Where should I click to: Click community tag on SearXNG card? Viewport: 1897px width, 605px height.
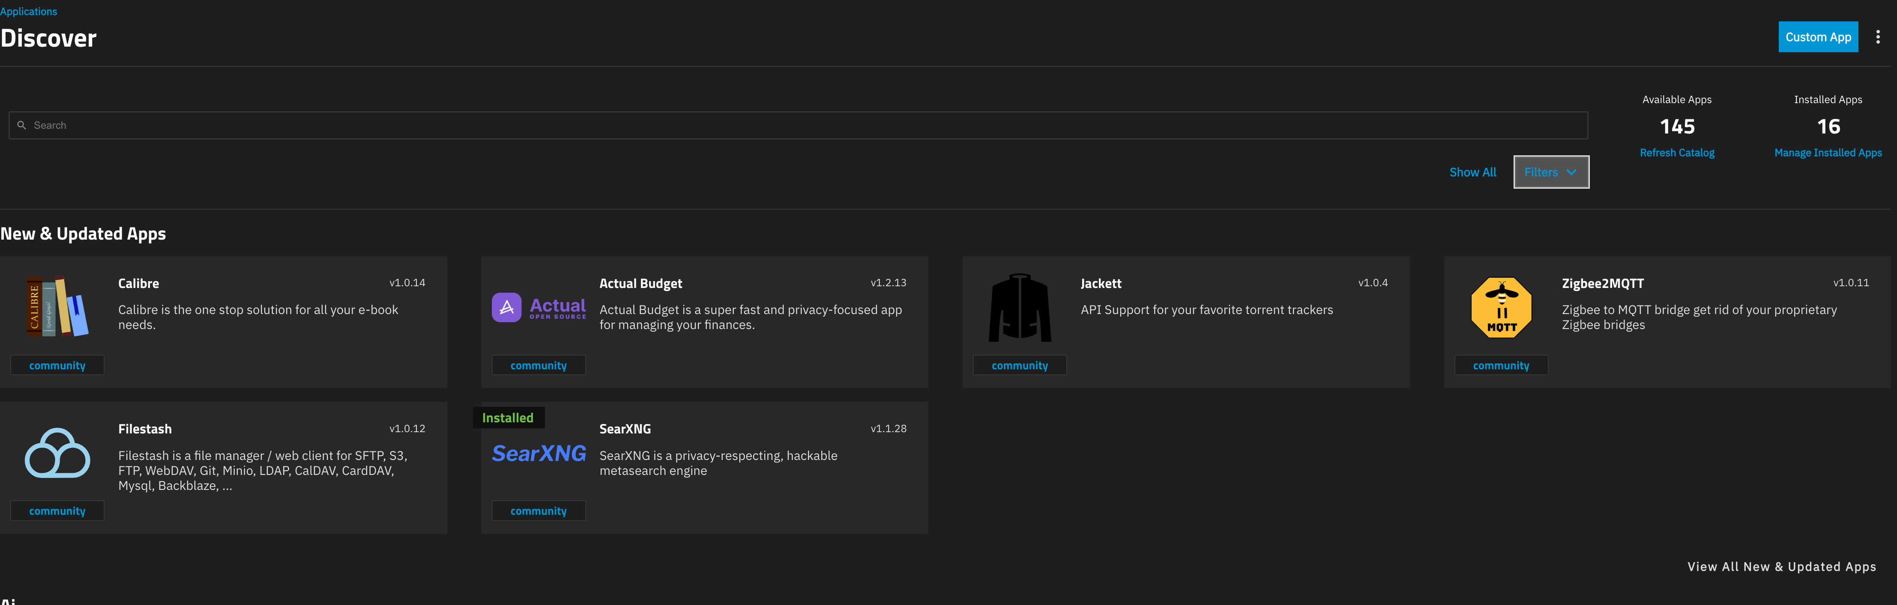tap(539, 511)
